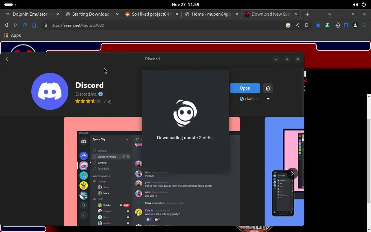This screenshot has width=371, height=232.
Task: Open the clock and calendar menu
Action: tap(185, 5)
